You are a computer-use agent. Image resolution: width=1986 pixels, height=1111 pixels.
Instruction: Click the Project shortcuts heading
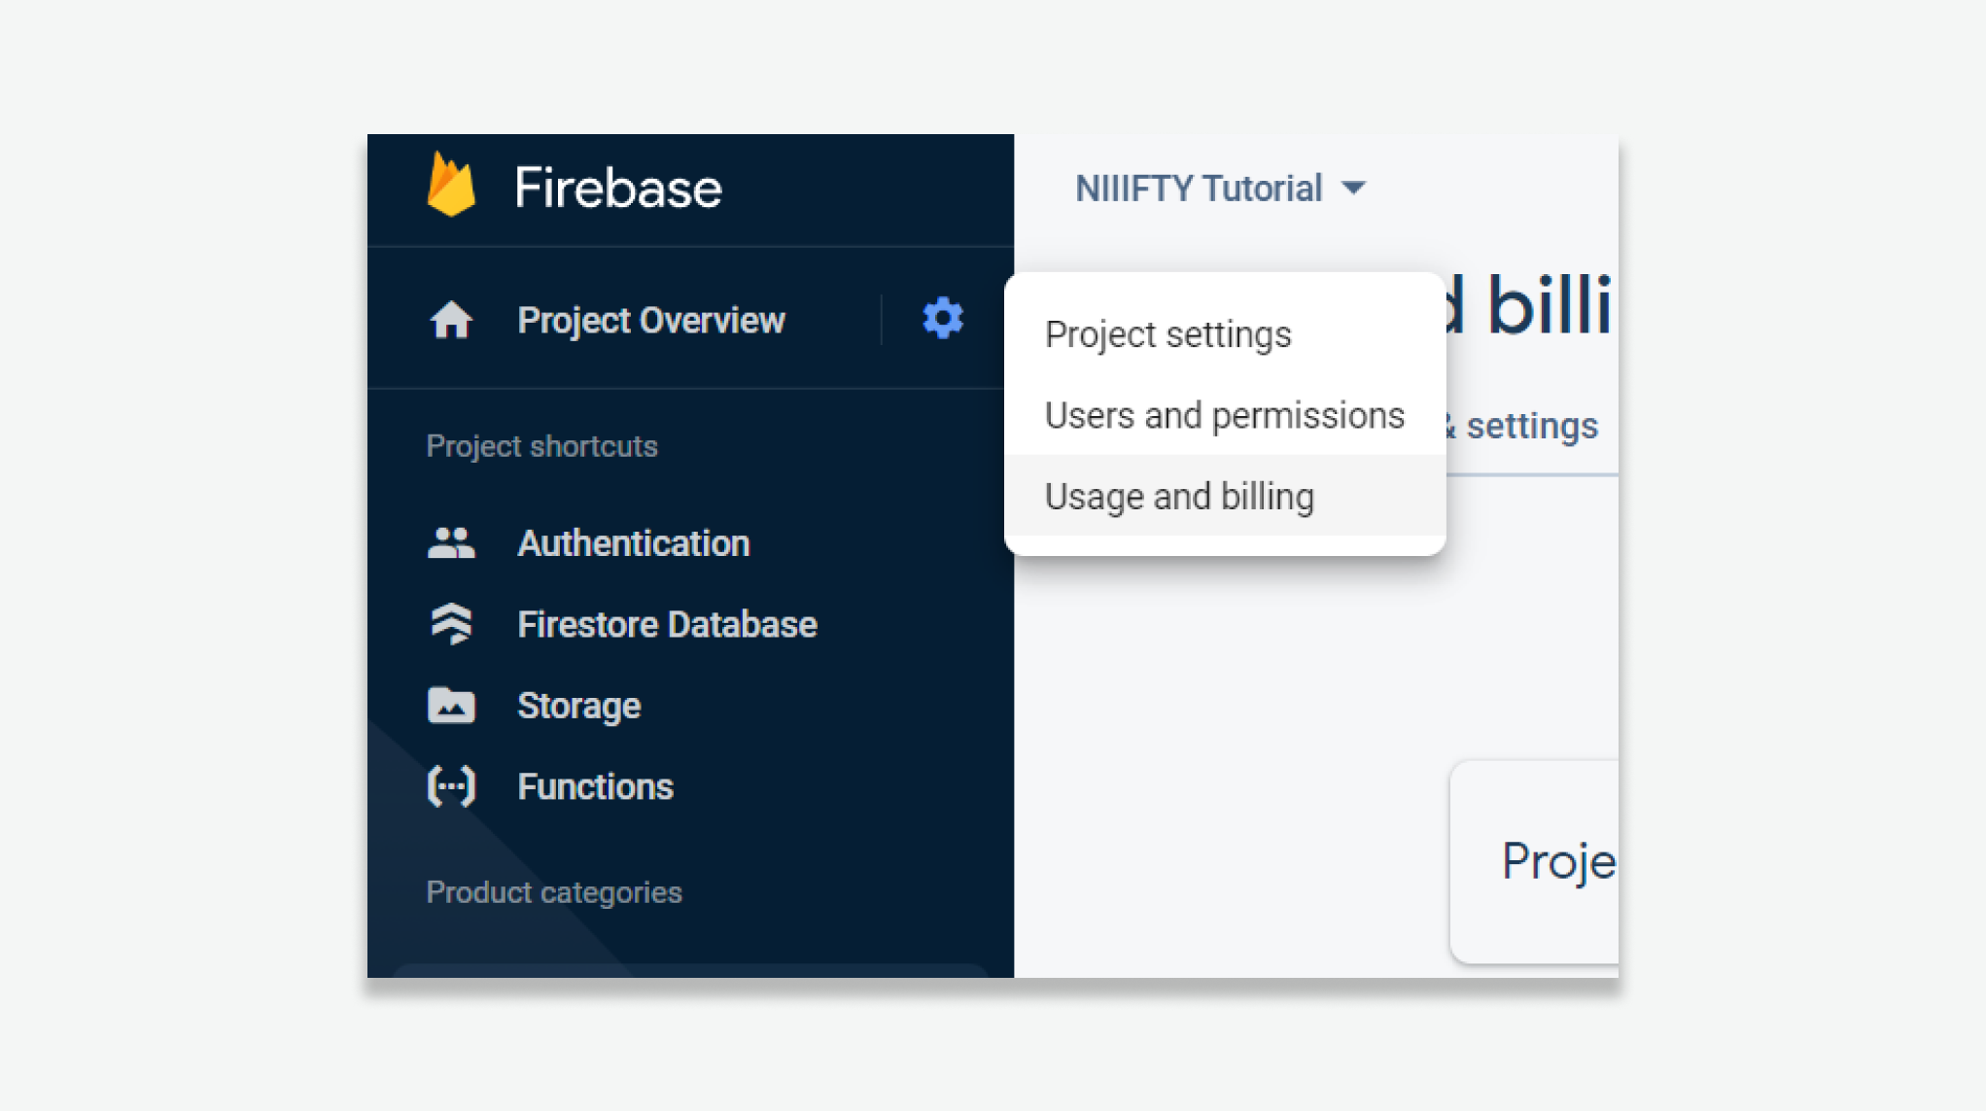click(x=541, y=446)
